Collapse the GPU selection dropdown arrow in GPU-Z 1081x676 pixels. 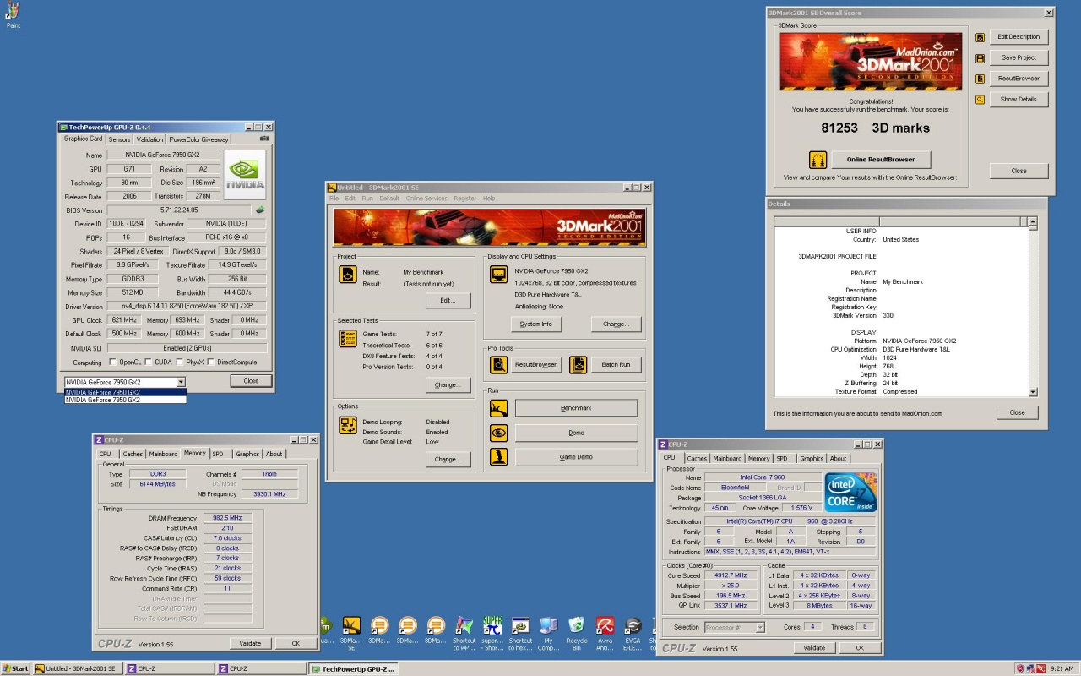[181, 382]
